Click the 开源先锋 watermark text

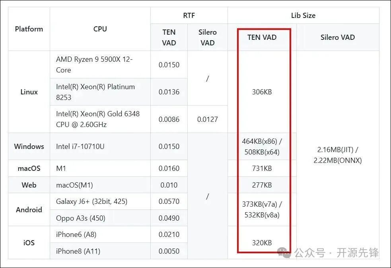pyautogui.click(x=358, y=252)
